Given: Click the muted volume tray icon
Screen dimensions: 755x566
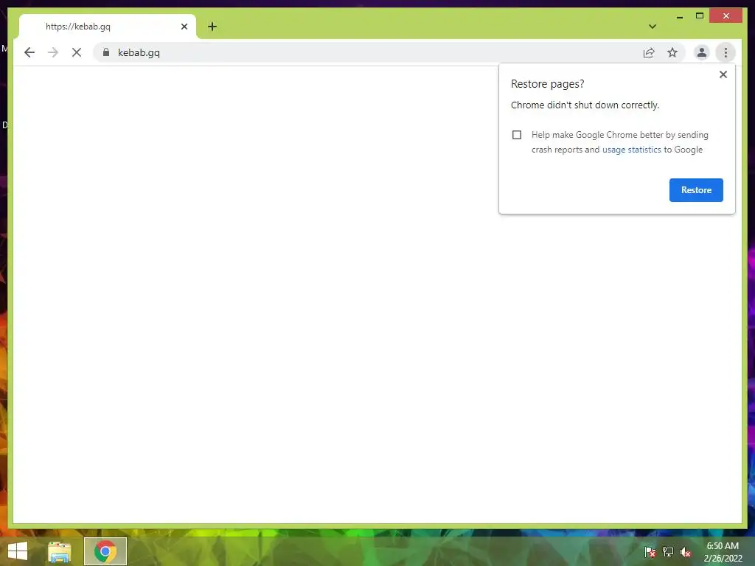Looking at the screenshot, I should pyautogui.click(x=686, y=552).
